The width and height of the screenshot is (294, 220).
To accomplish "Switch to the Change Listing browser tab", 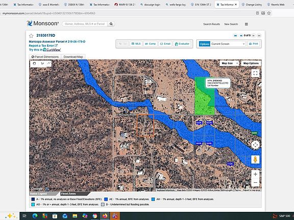I will 252,5.
